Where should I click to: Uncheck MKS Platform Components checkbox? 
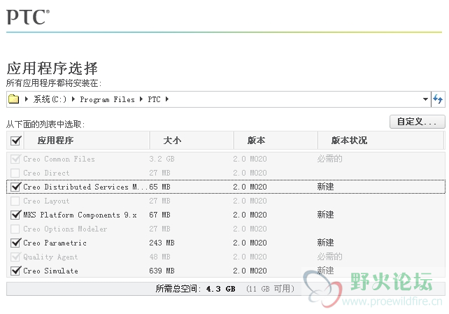click(15, 215)
